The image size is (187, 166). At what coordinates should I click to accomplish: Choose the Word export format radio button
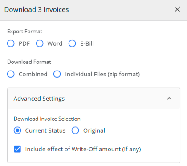(40, 43)
